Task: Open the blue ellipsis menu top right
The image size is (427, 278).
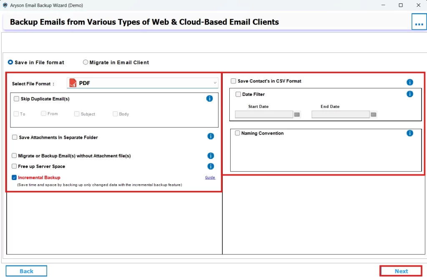Action: click(419, 22)
